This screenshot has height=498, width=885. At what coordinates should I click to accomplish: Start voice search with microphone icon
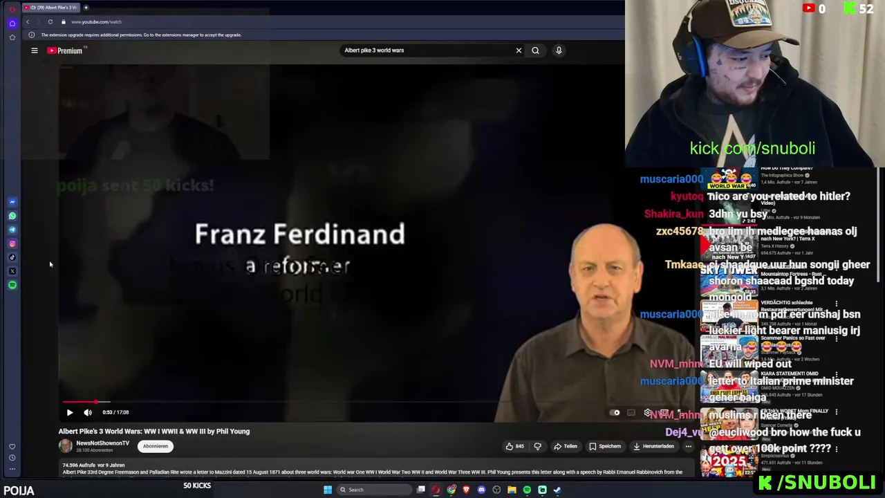(x=559, y=50)
